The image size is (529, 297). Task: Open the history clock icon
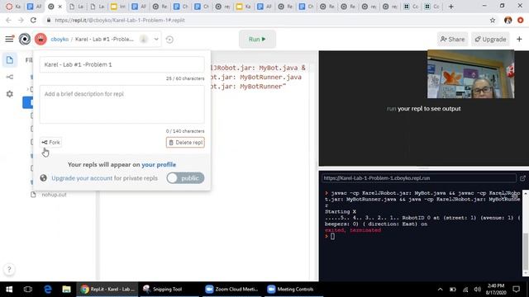pyautogui.click(x=169, y=40)
